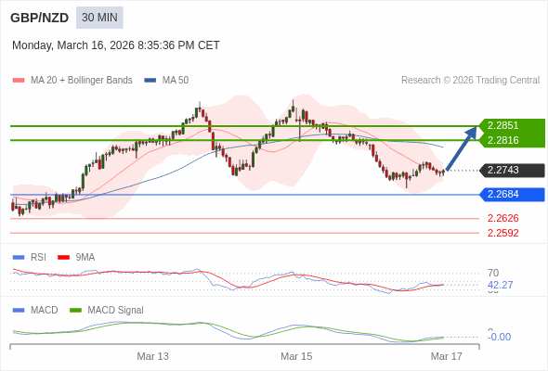Click the Mar 17 axis date
The width and height of the screenshot is (548, 371).
pos(447,357)
